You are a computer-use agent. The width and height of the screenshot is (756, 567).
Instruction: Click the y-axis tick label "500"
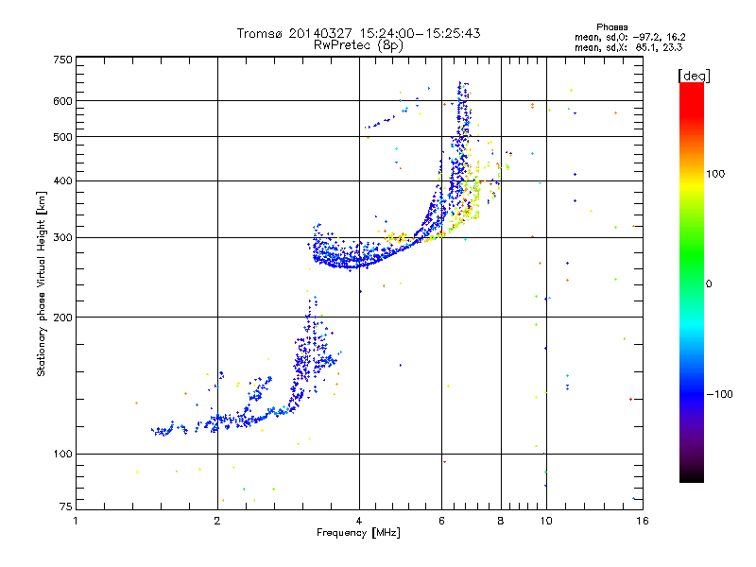pos(62,137)
